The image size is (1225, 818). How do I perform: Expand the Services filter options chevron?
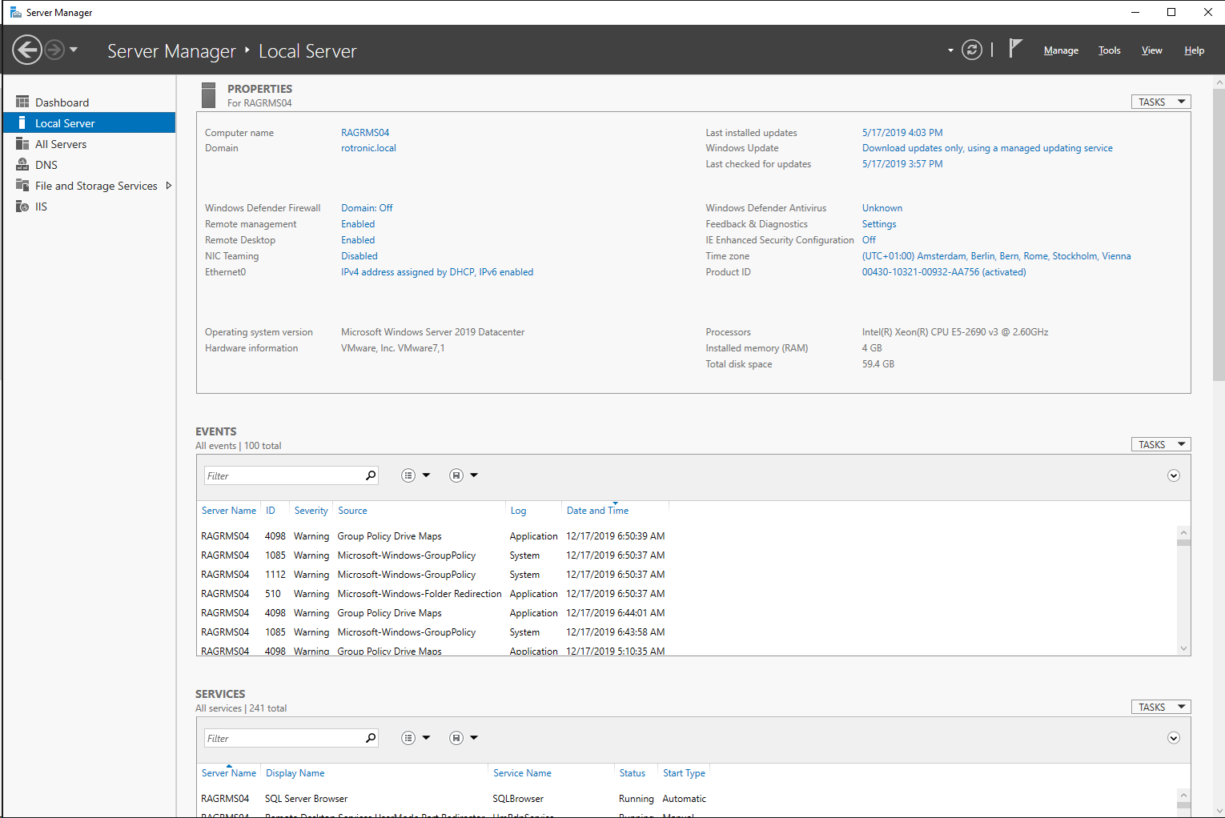(x=1174, y=738)
